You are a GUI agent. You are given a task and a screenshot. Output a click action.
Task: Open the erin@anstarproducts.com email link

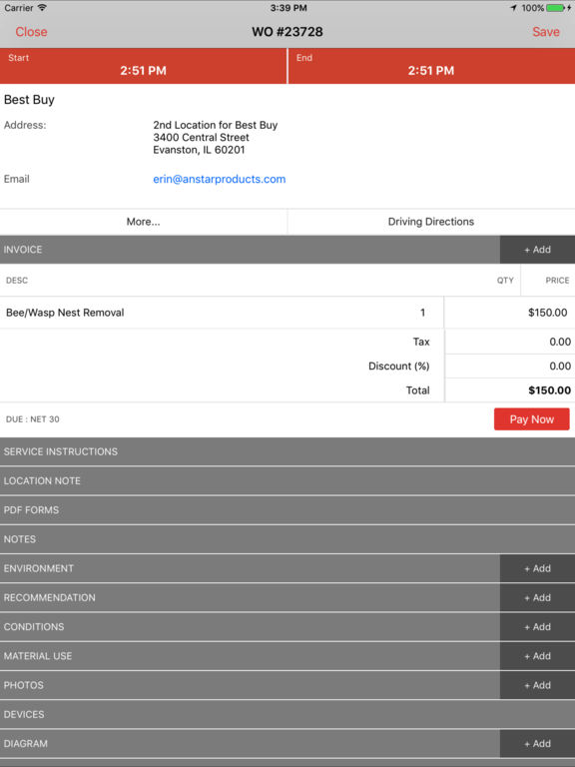(x=219, y=179)
